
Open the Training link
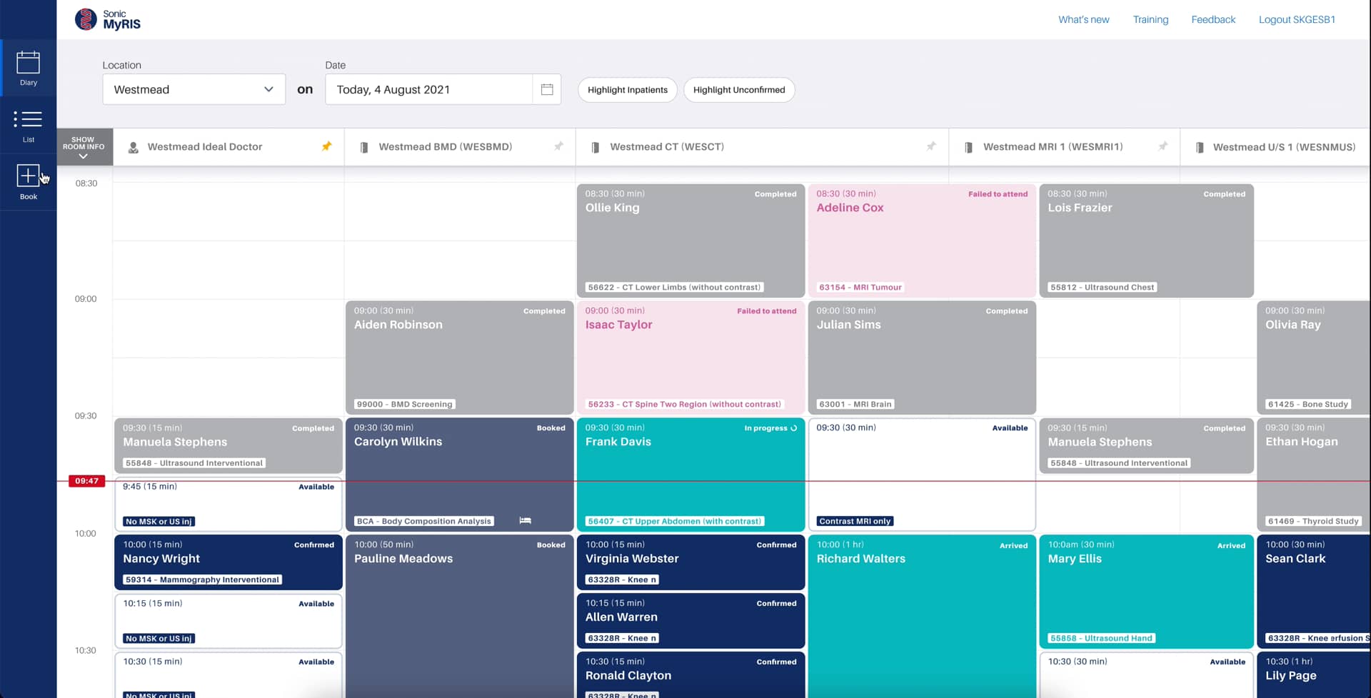coord(1151,19)
